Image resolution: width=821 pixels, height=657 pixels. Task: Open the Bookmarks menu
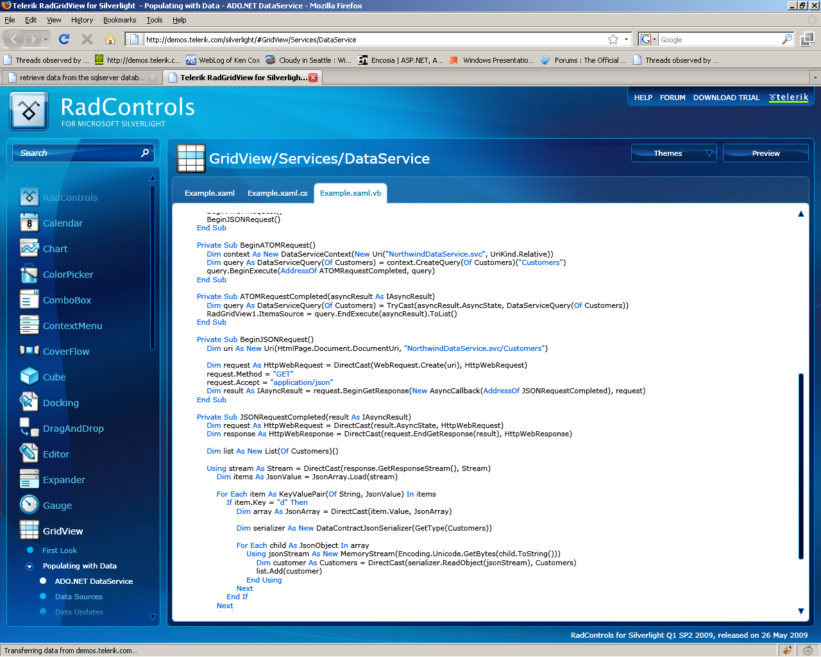120,20
